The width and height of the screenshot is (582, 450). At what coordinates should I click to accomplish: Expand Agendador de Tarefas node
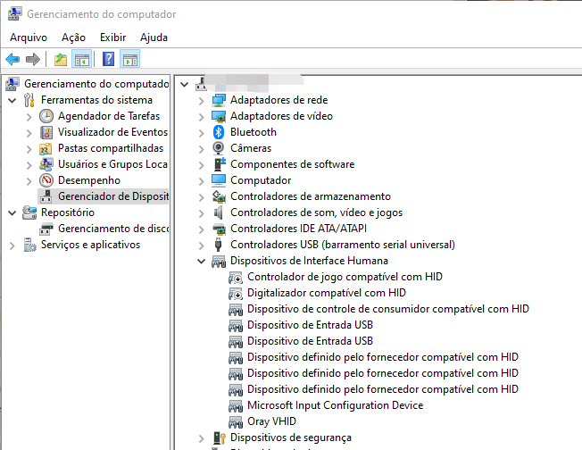29,117
